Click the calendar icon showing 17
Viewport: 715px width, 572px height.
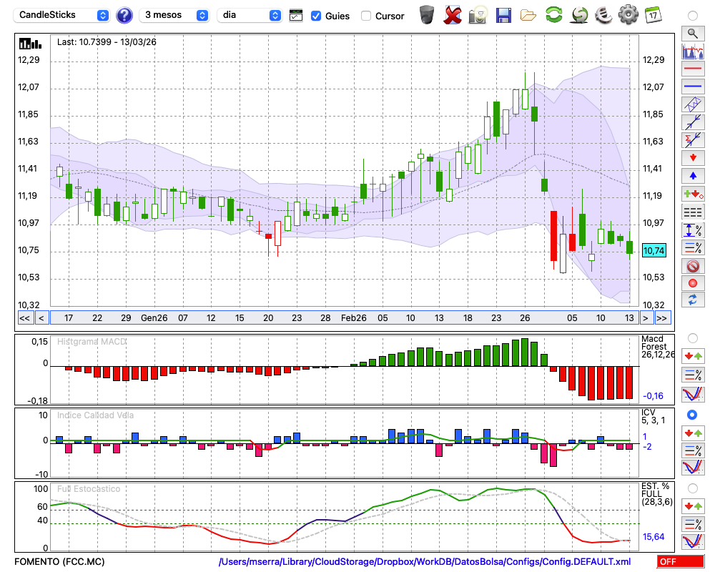coord(652,14)
